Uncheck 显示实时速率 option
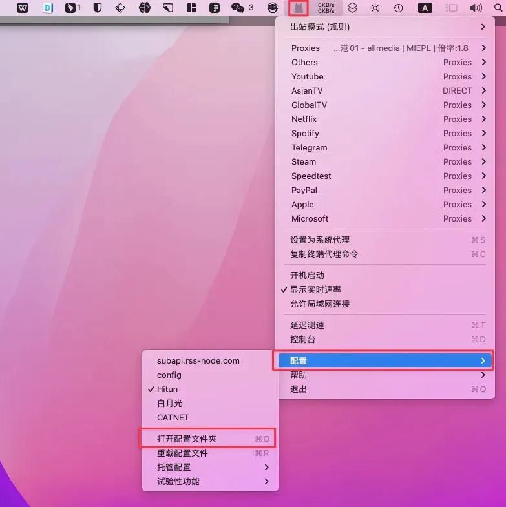 click(x=385, y=290)
